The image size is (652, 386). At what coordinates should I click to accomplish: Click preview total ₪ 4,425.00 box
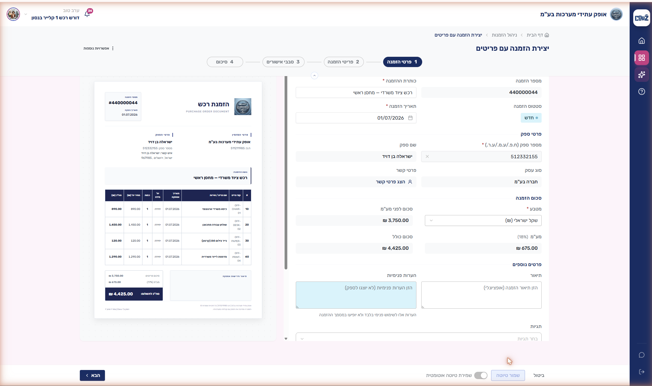click(134, 294)
